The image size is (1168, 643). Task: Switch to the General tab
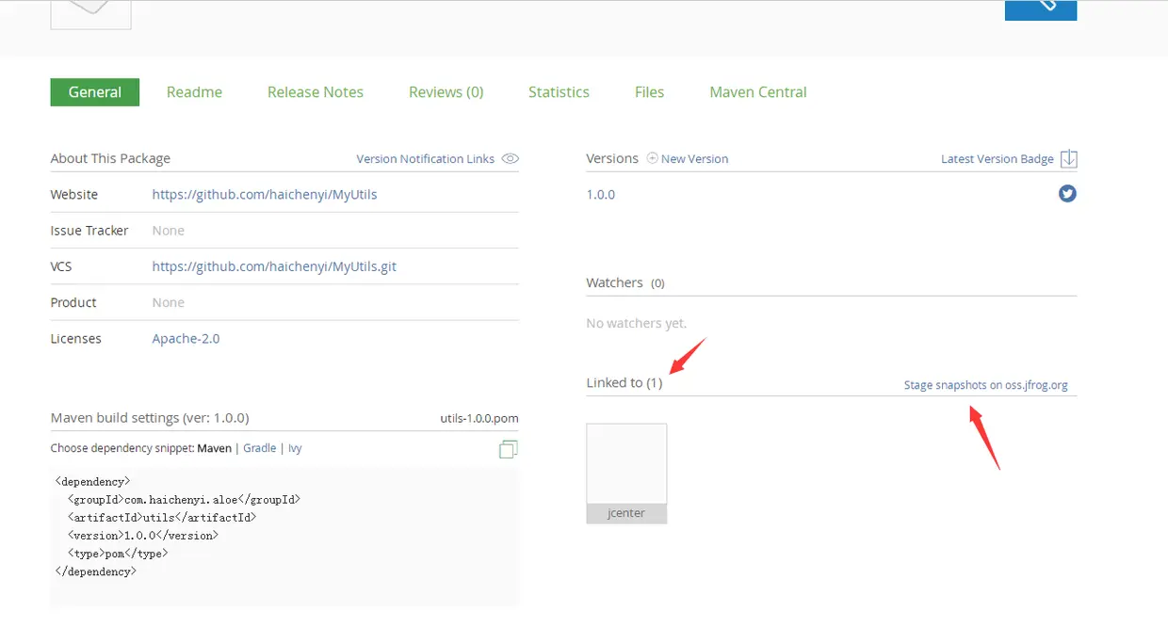click(95, 92)
